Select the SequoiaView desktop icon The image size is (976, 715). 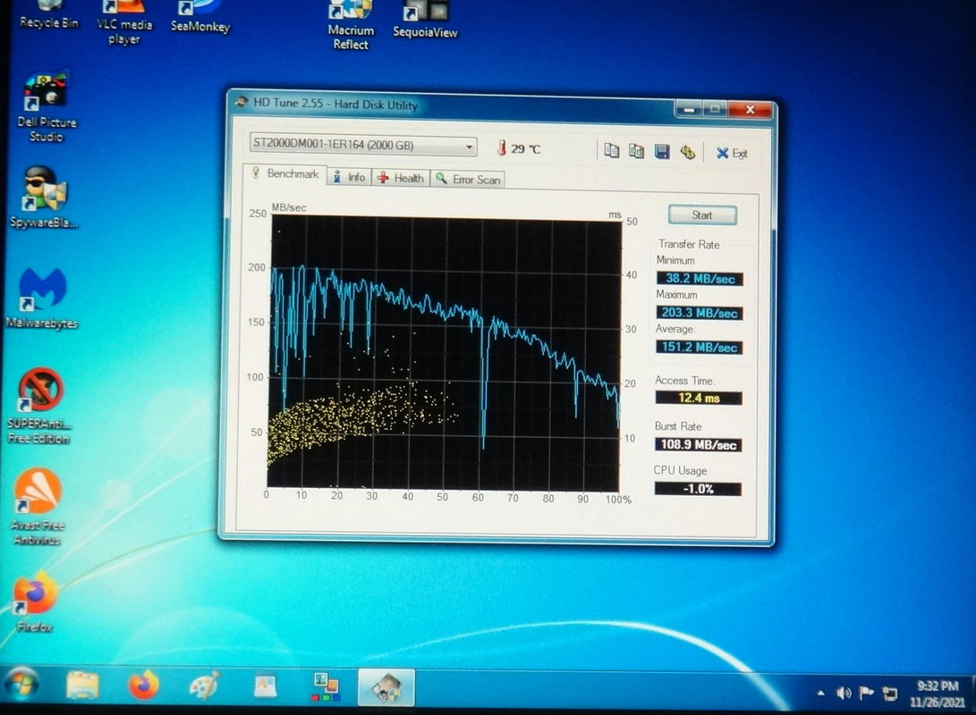coord(425,21)
